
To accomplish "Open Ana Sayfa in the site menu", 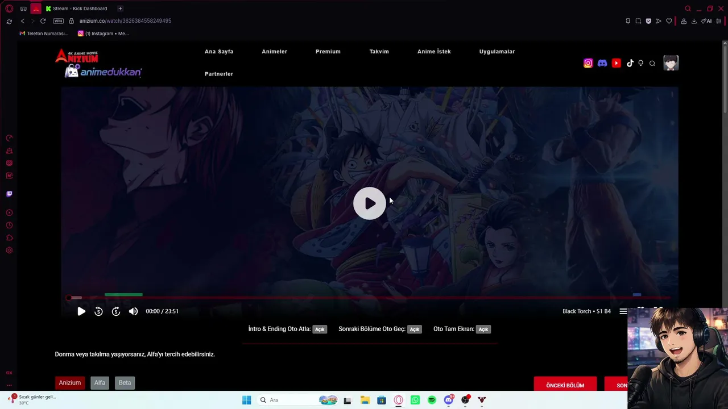I will pyautogui.click(x=219, y=52).
